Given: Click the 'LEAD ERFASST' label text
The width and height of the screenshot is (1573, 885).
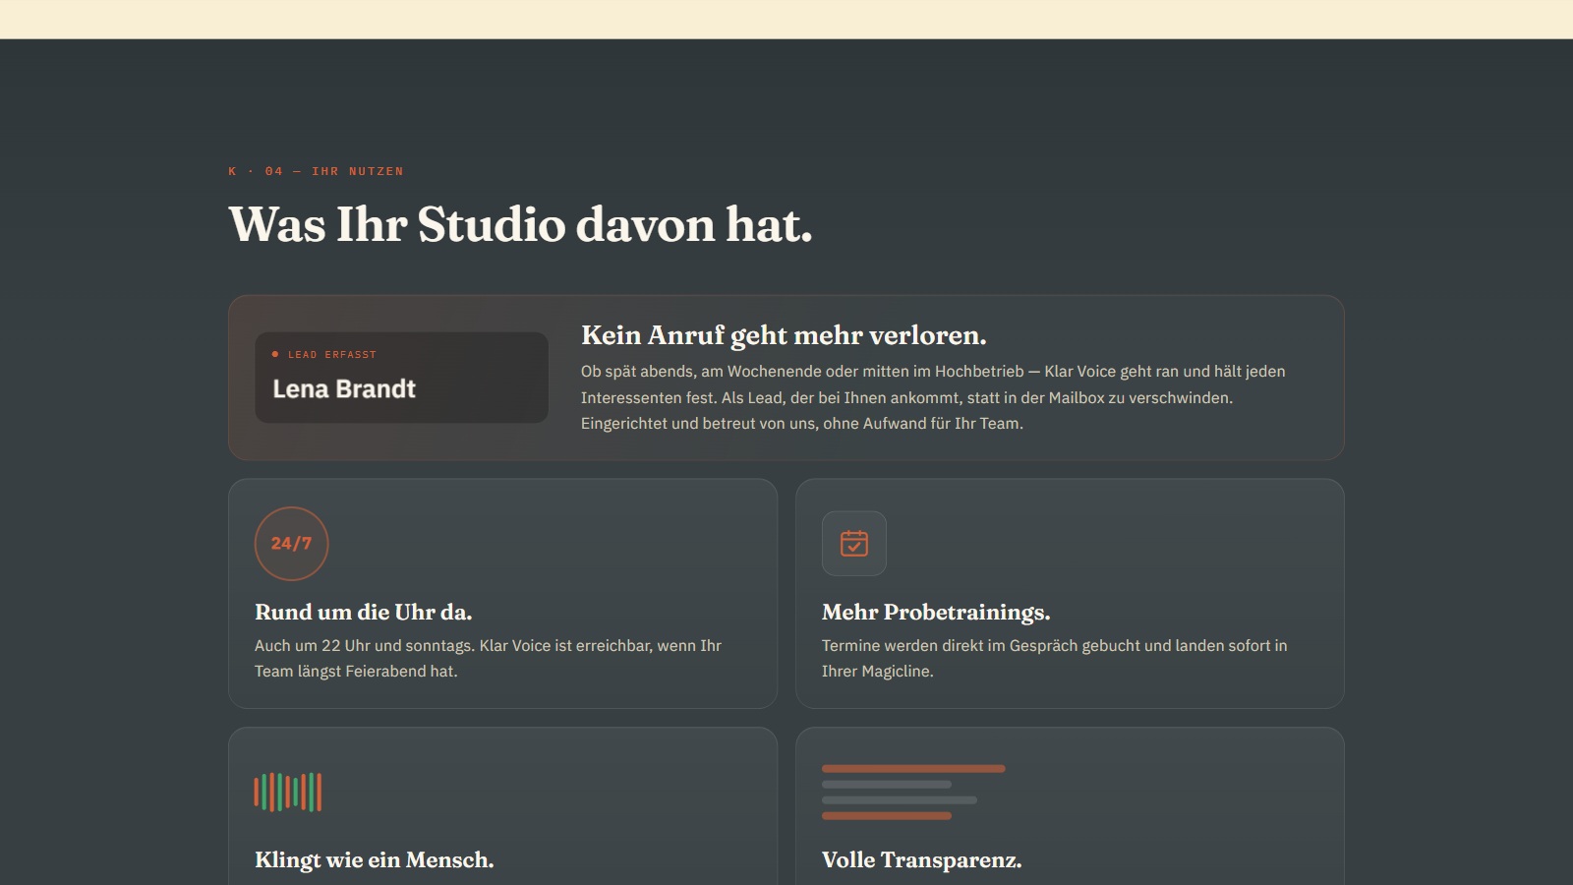Looking at the screenshot, I should (x=332, y=354).
